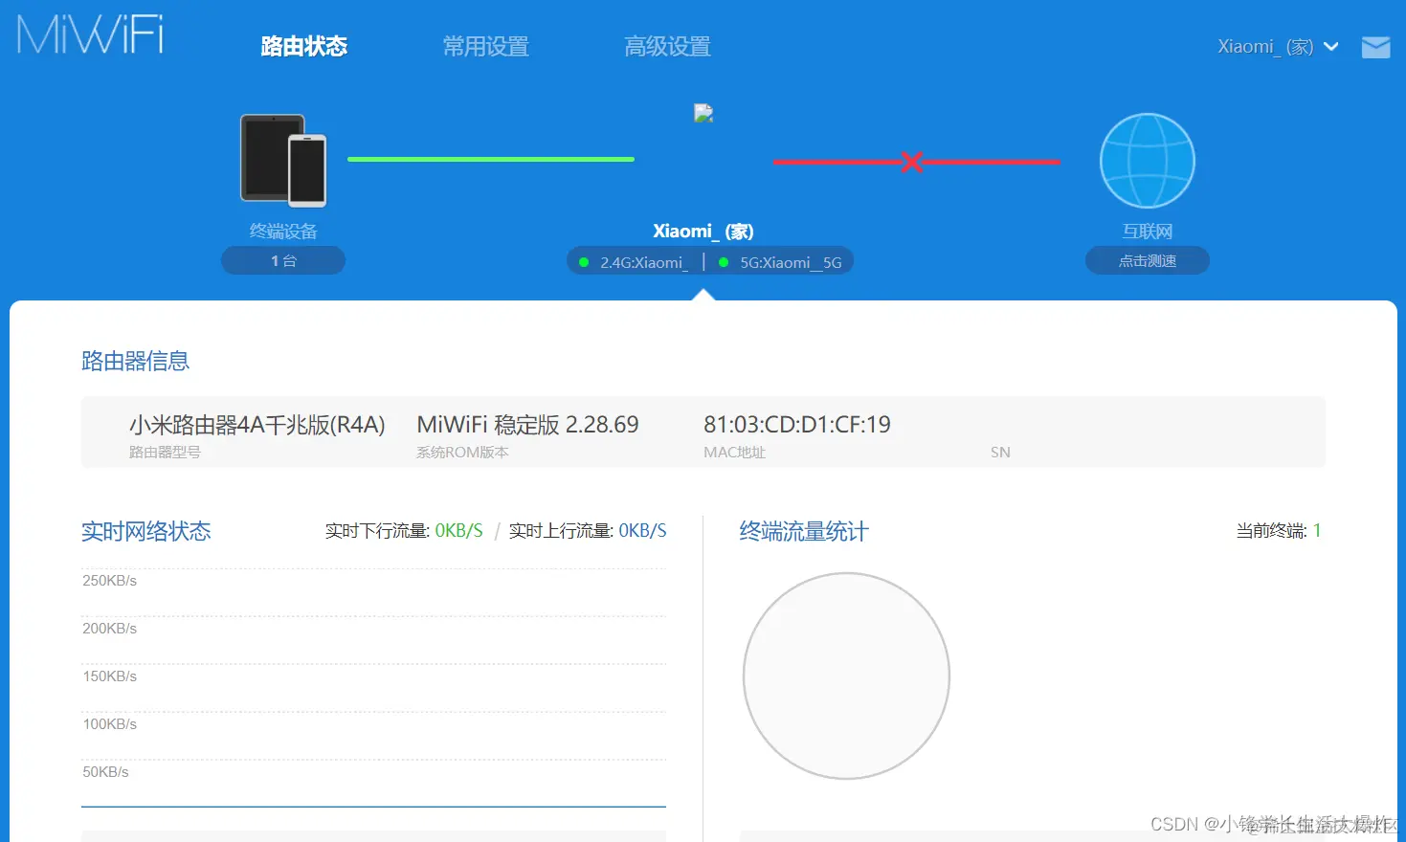Click the 1台 device count button
Image resolution: width=1406 pixels, height=842 pixels.
pyautogui.click(x=283, y=260)
